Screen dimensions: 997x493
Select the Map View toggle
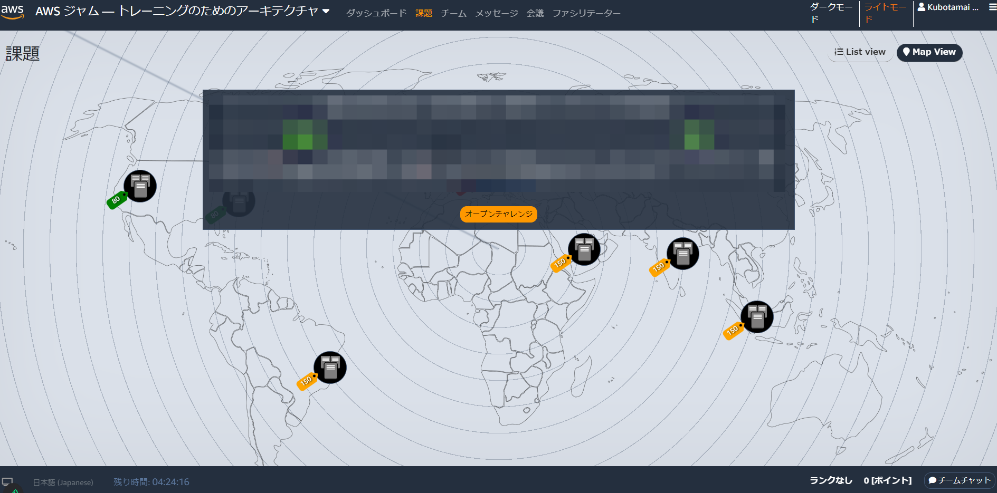[929, 52]
